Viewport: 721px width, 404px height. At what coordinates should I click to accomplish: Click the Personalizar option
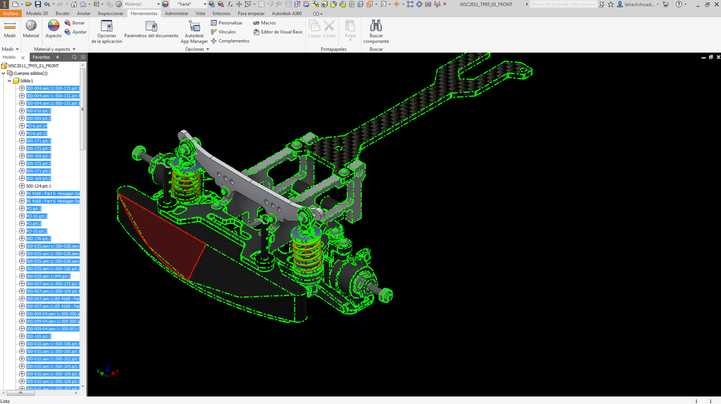point(227,23)
